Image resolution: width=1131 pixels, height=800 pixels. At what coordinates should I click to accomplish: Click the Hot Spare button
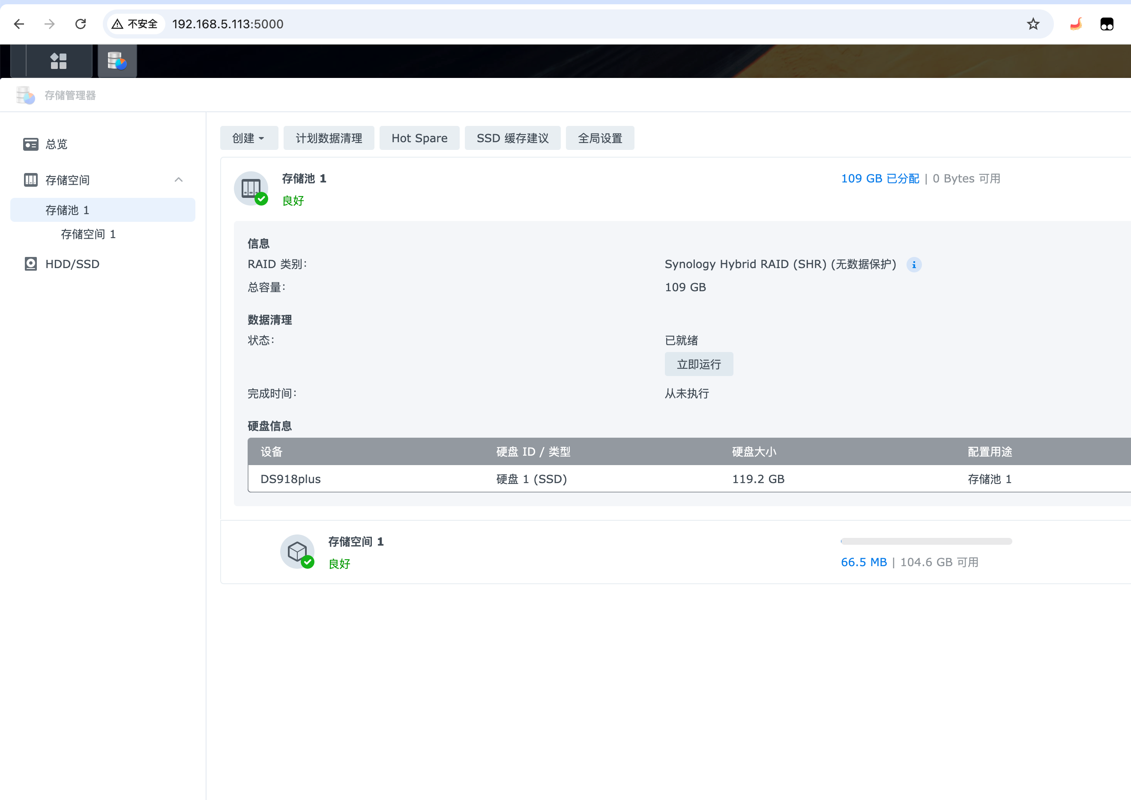tap(419, 138)
